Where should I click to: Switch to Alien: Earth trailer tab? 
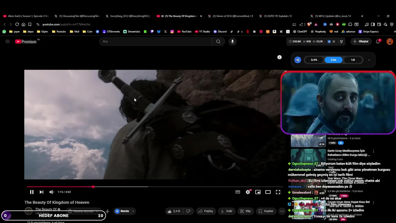26,16
